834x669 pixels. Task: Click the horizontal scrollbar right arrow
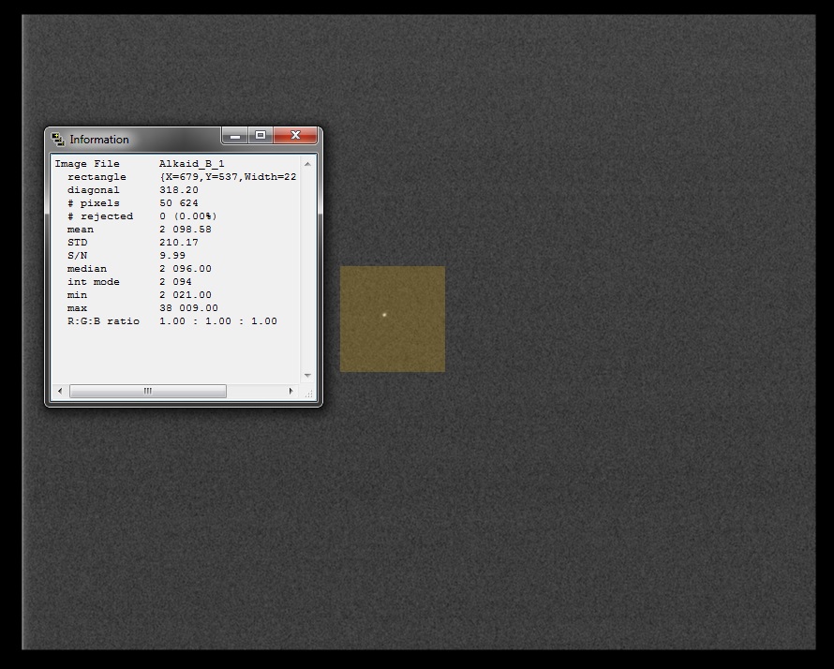pos(290,391)
